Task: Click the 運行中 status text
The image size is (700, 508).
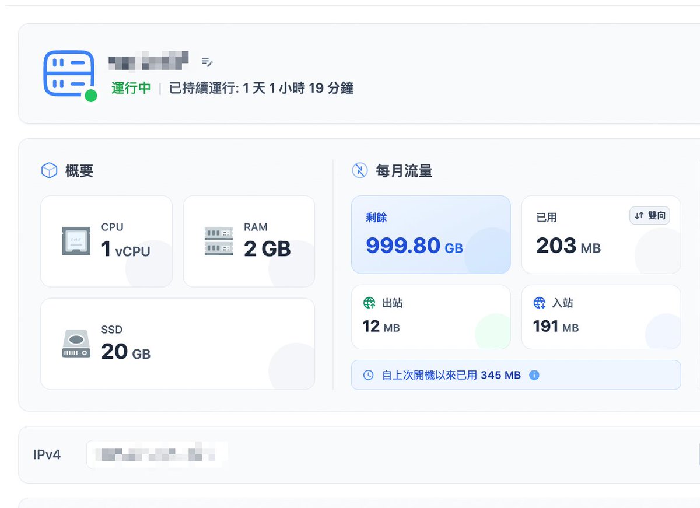Action: pyautogui.click(x=131, y=88)
